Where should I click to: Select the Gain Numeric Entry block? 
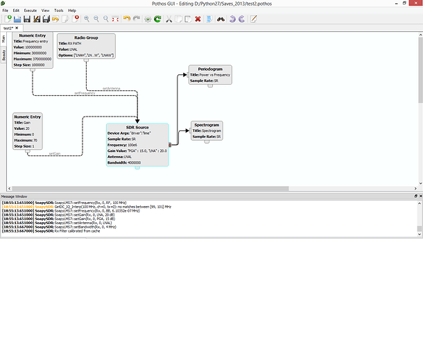pyautogui.click(x=28, y=132)
